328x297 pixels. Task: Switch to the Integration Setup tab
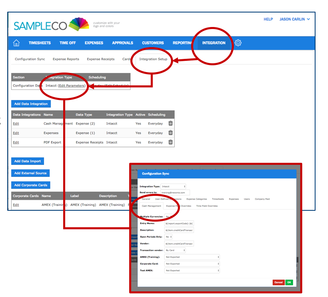153,59
